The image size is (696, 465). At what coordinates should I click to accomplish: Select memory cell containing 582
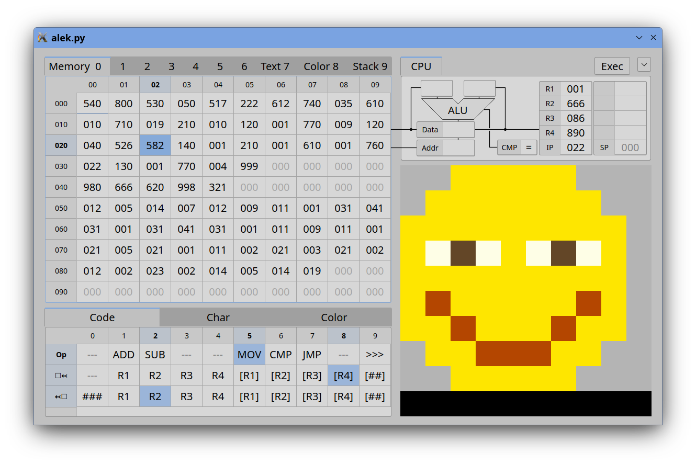pyautogui.click(x=155, y=145)
